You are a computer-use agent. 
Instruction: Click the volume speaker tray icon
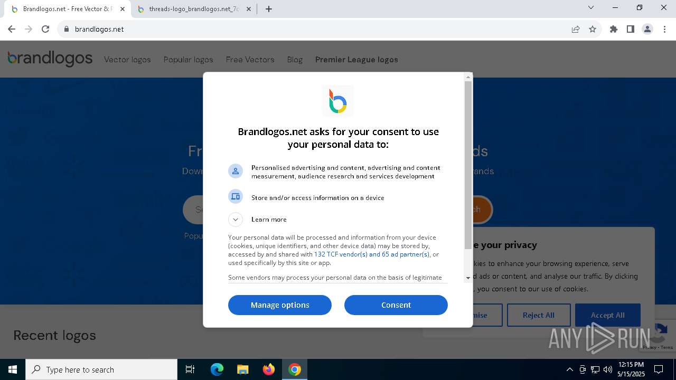click(608, 369)
